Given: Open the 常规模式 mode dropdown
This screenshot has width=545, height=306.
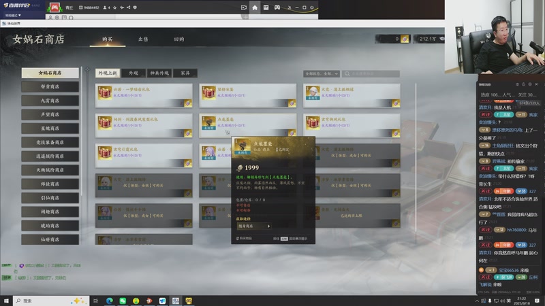Looking at the screenshot, I should (x=13, y=15).
